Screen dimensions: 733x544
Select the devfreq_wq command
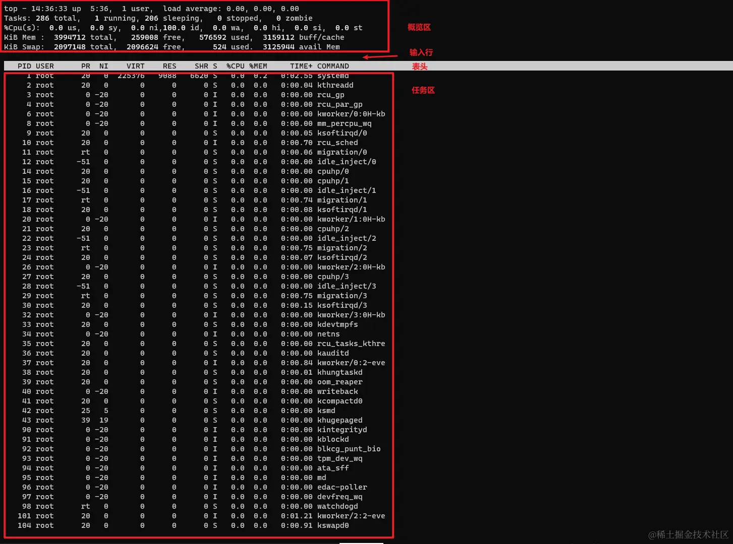[x=340, y=497]
